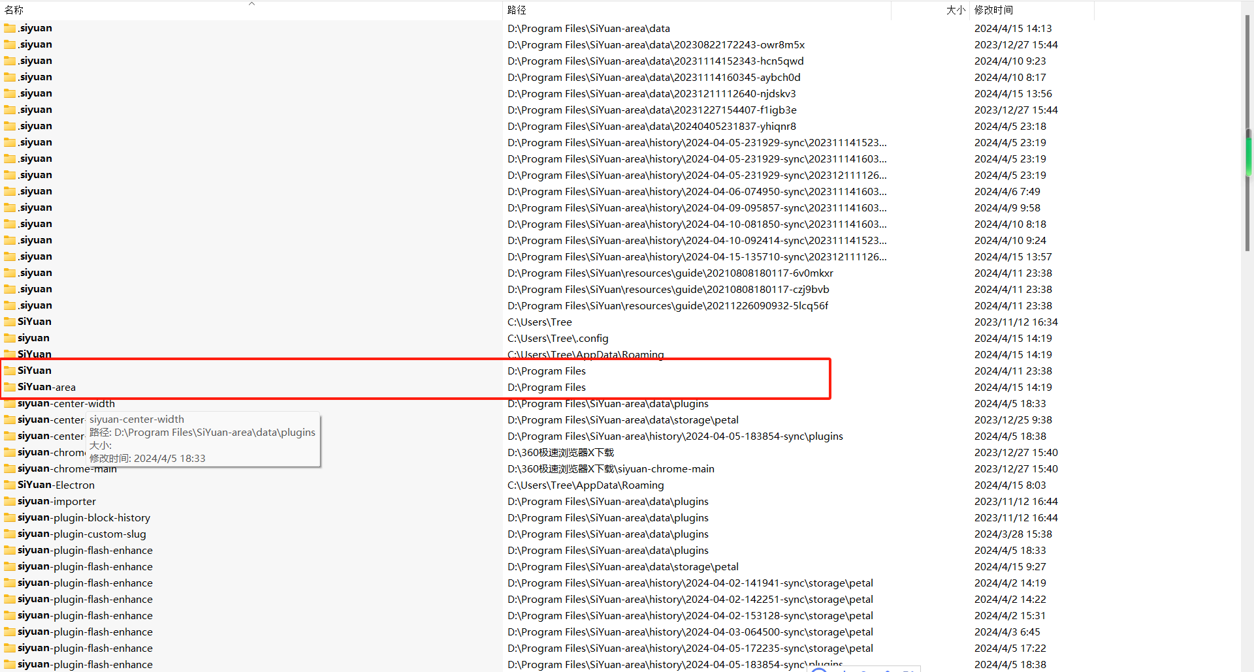This screenshot has width=1254, height=672.
Task: Select the path ending in siyuan-chrome-main
Action: coord(611,469)
